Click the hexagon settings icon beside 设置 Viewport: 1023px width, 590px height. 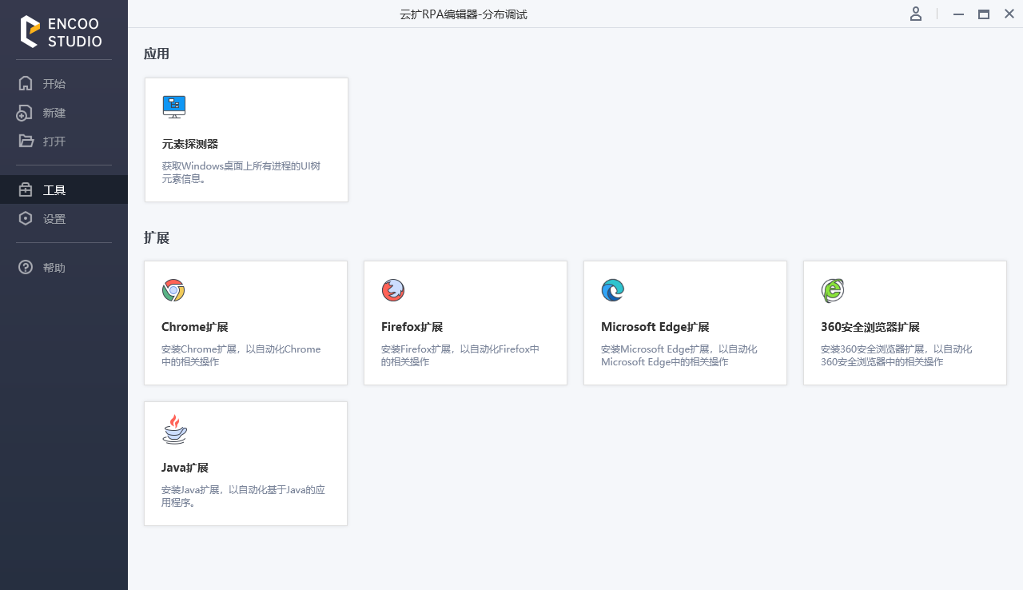point(26,219)
